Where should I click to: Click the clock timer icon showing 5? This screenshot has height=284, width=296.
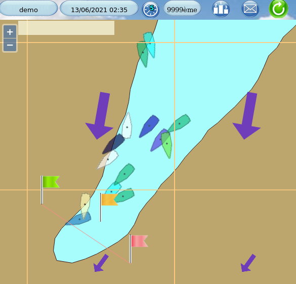coord(150,10)
